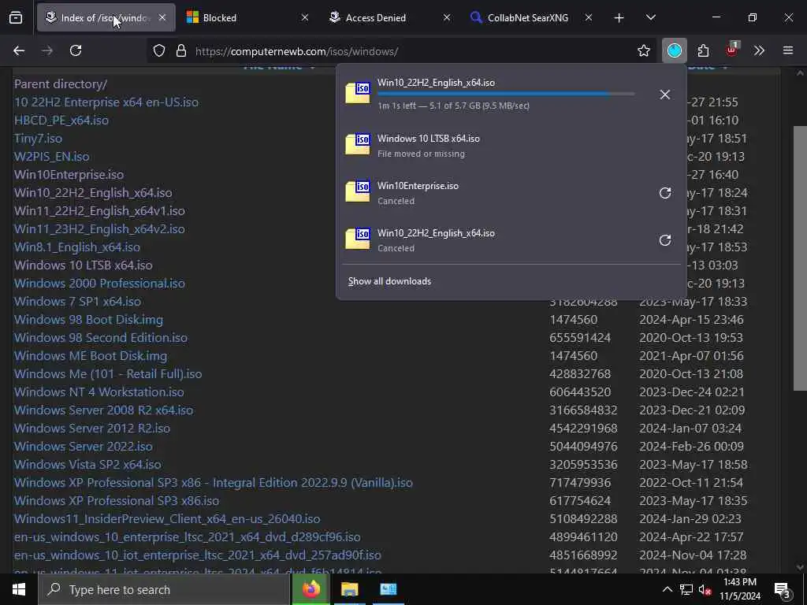The height and width of the screenshot is (605, 807).
Task: Close the CollabNet SearXNG tab
Action: point(588,17)
